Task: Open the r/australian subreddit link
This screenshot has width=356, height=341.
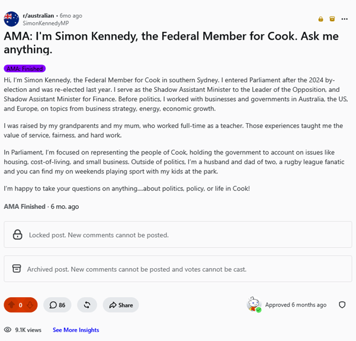Action: pyautogui.click(x=38, y=15)
